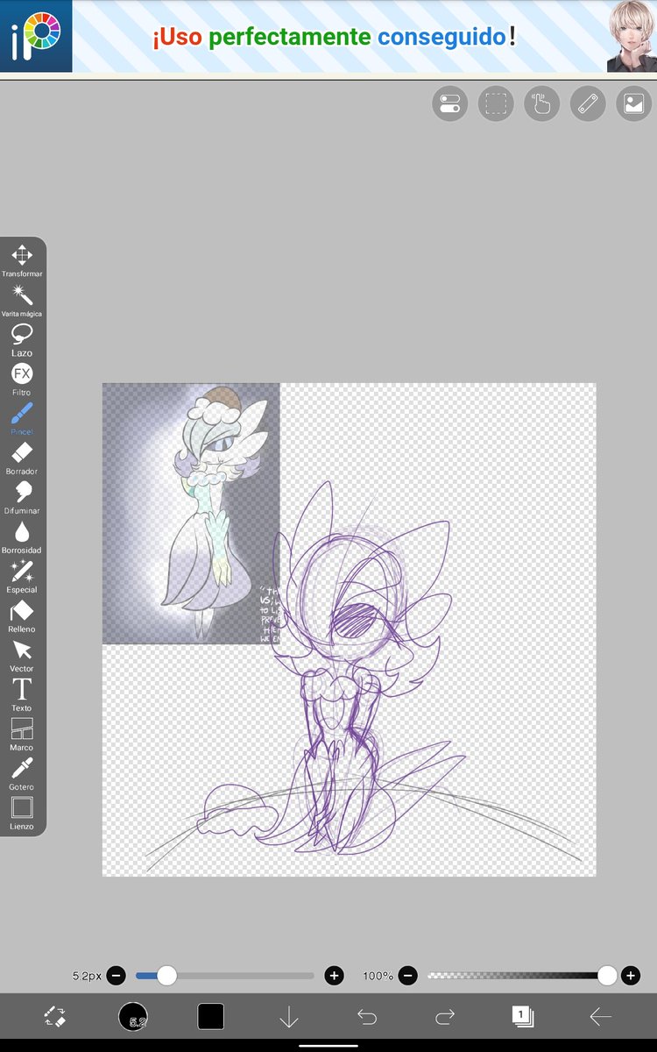The width and height of the screenshot is (657, 1052).
Task: Select the Transformar tool
Action: coord(22,260)
